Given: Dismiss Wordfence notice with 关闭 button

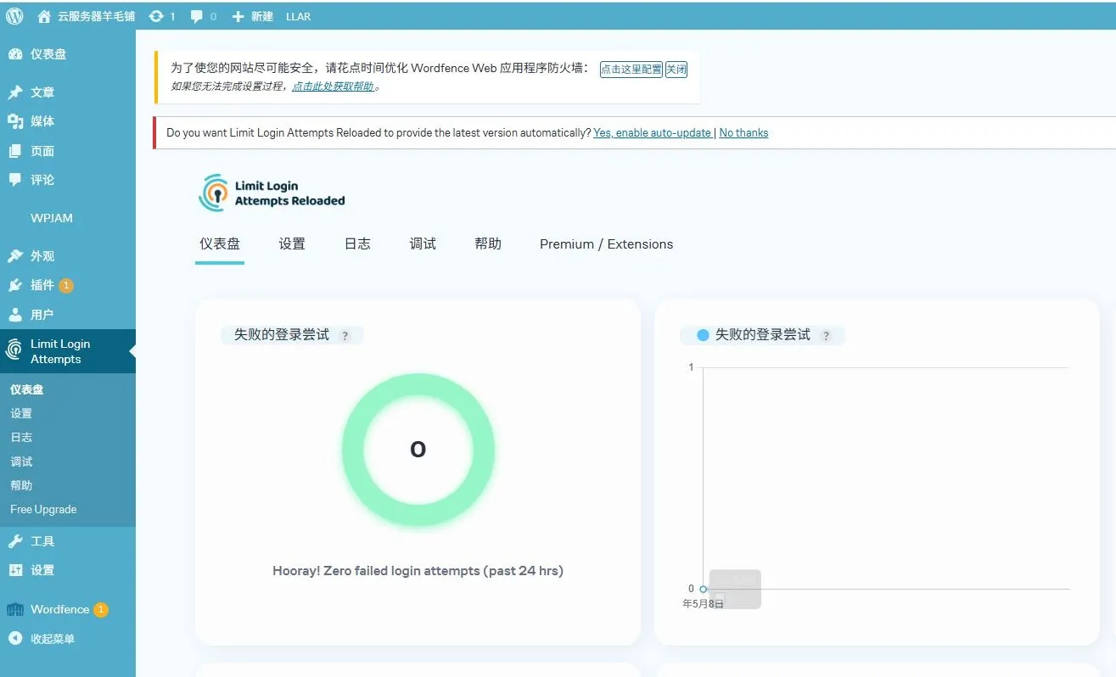Looking at the screenshot, I should [676, 70].
